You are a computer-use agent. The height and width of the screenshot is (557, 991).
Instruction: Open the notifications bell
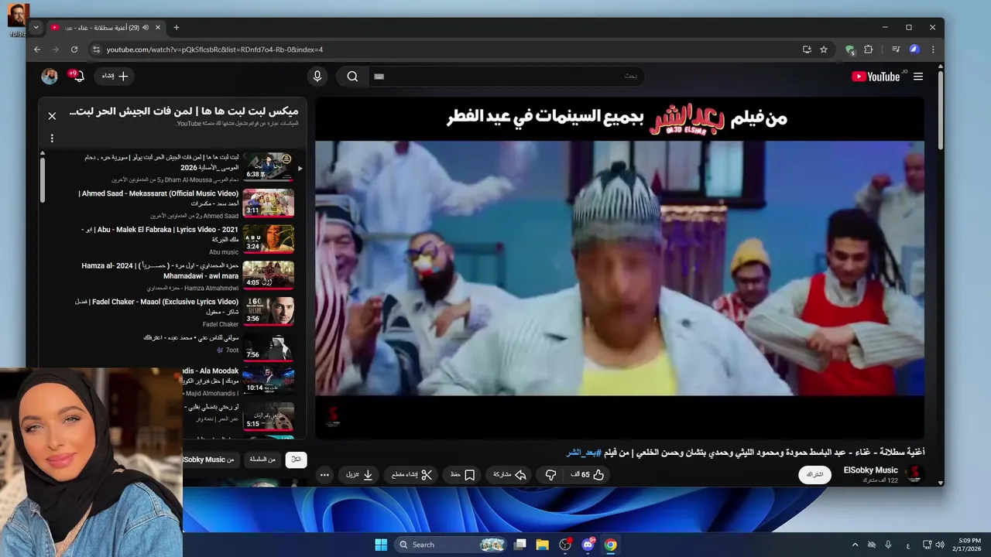pos(78,76)
